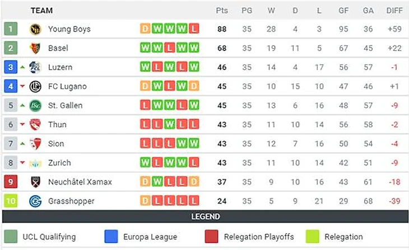The height and width of the screenshot is (250, 409).
Task: Click the Zurich team crest
Action: click(35, 163)
